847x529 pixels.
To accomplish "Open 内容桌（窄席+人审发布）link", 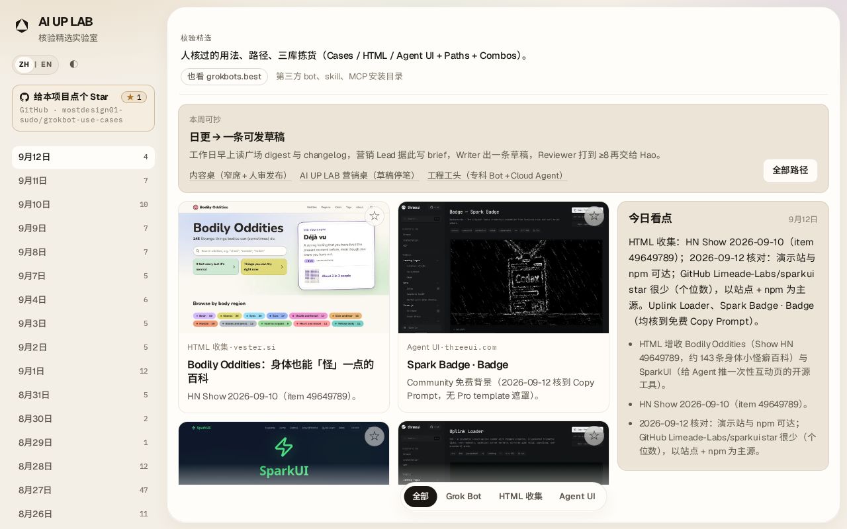I will (x=240, y=176).
